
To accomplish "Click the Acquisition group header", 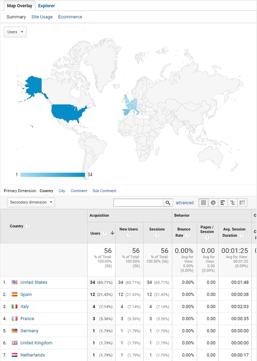I will point(99,215).
